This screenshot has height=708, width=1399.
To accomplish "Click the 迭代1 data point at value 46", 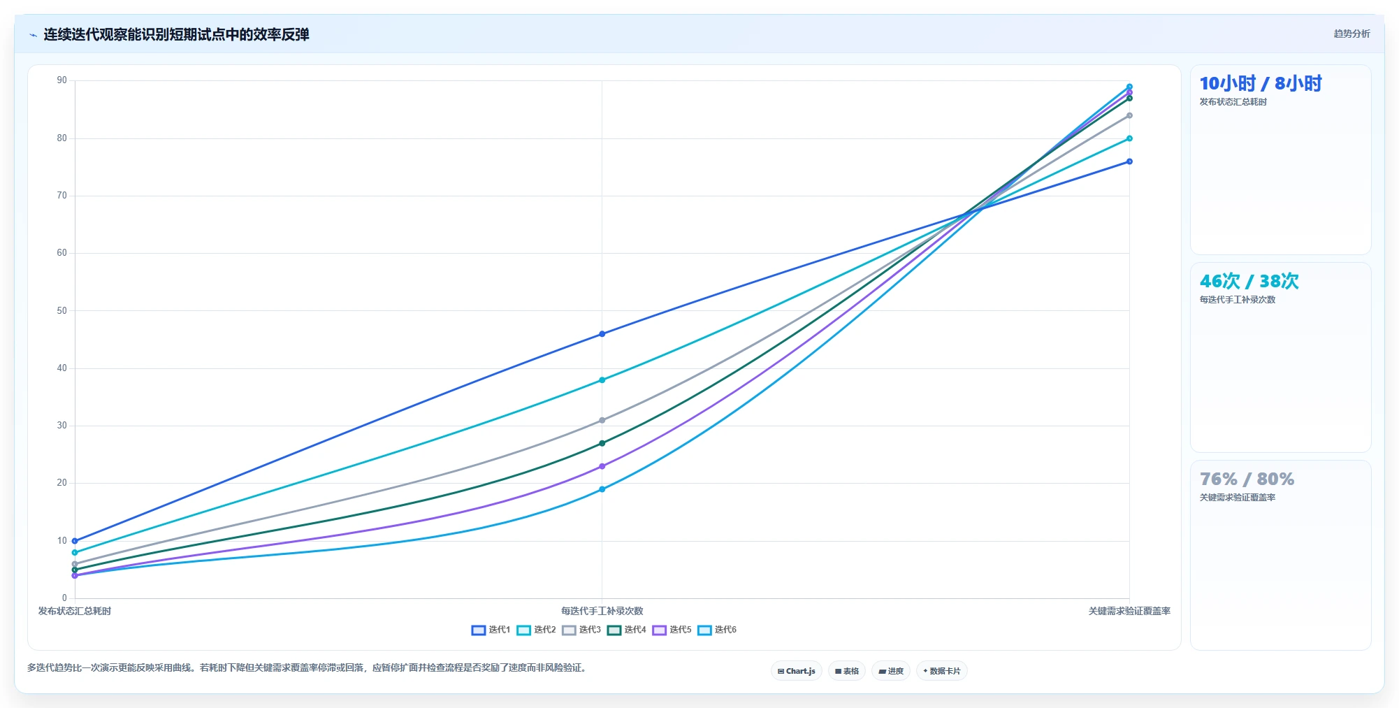I will pyautogui.click(x=602, y=334).
